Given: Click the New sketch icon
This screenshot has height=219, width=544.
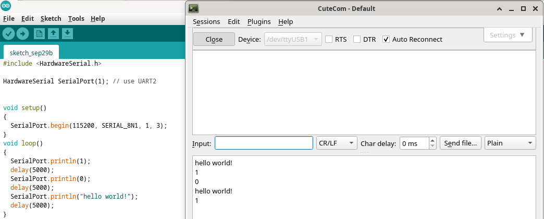Looking at the screenshot, I should 39,34.
